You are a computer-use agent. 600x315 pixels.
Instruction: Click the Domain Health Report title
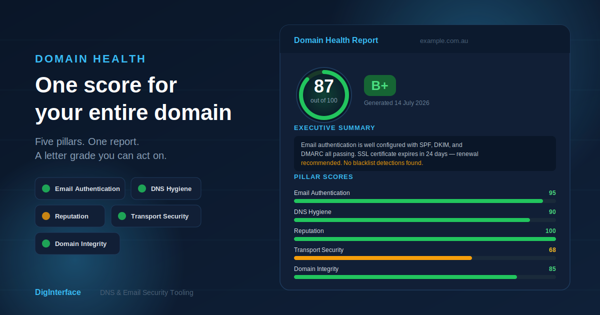[x=336, y=40]
